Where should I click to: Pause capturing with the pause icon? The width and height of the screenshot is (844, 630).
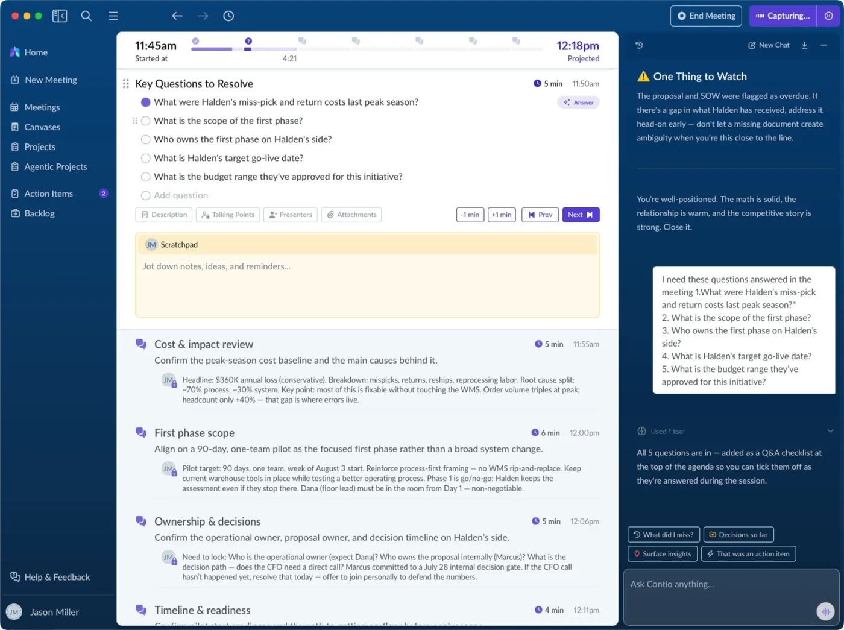[829, 16]
